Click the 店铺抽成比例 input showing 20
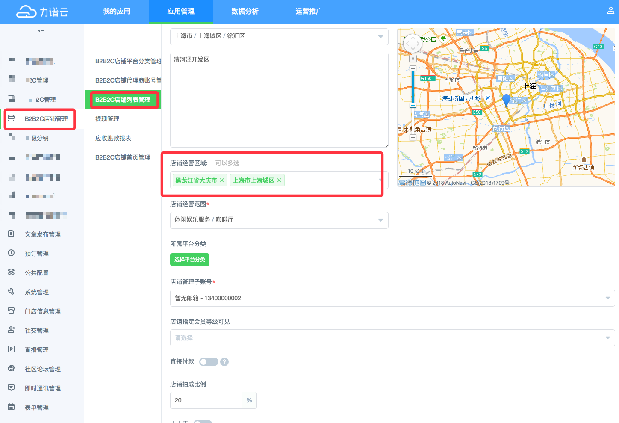Screen dimensions: 619x423 206,400
